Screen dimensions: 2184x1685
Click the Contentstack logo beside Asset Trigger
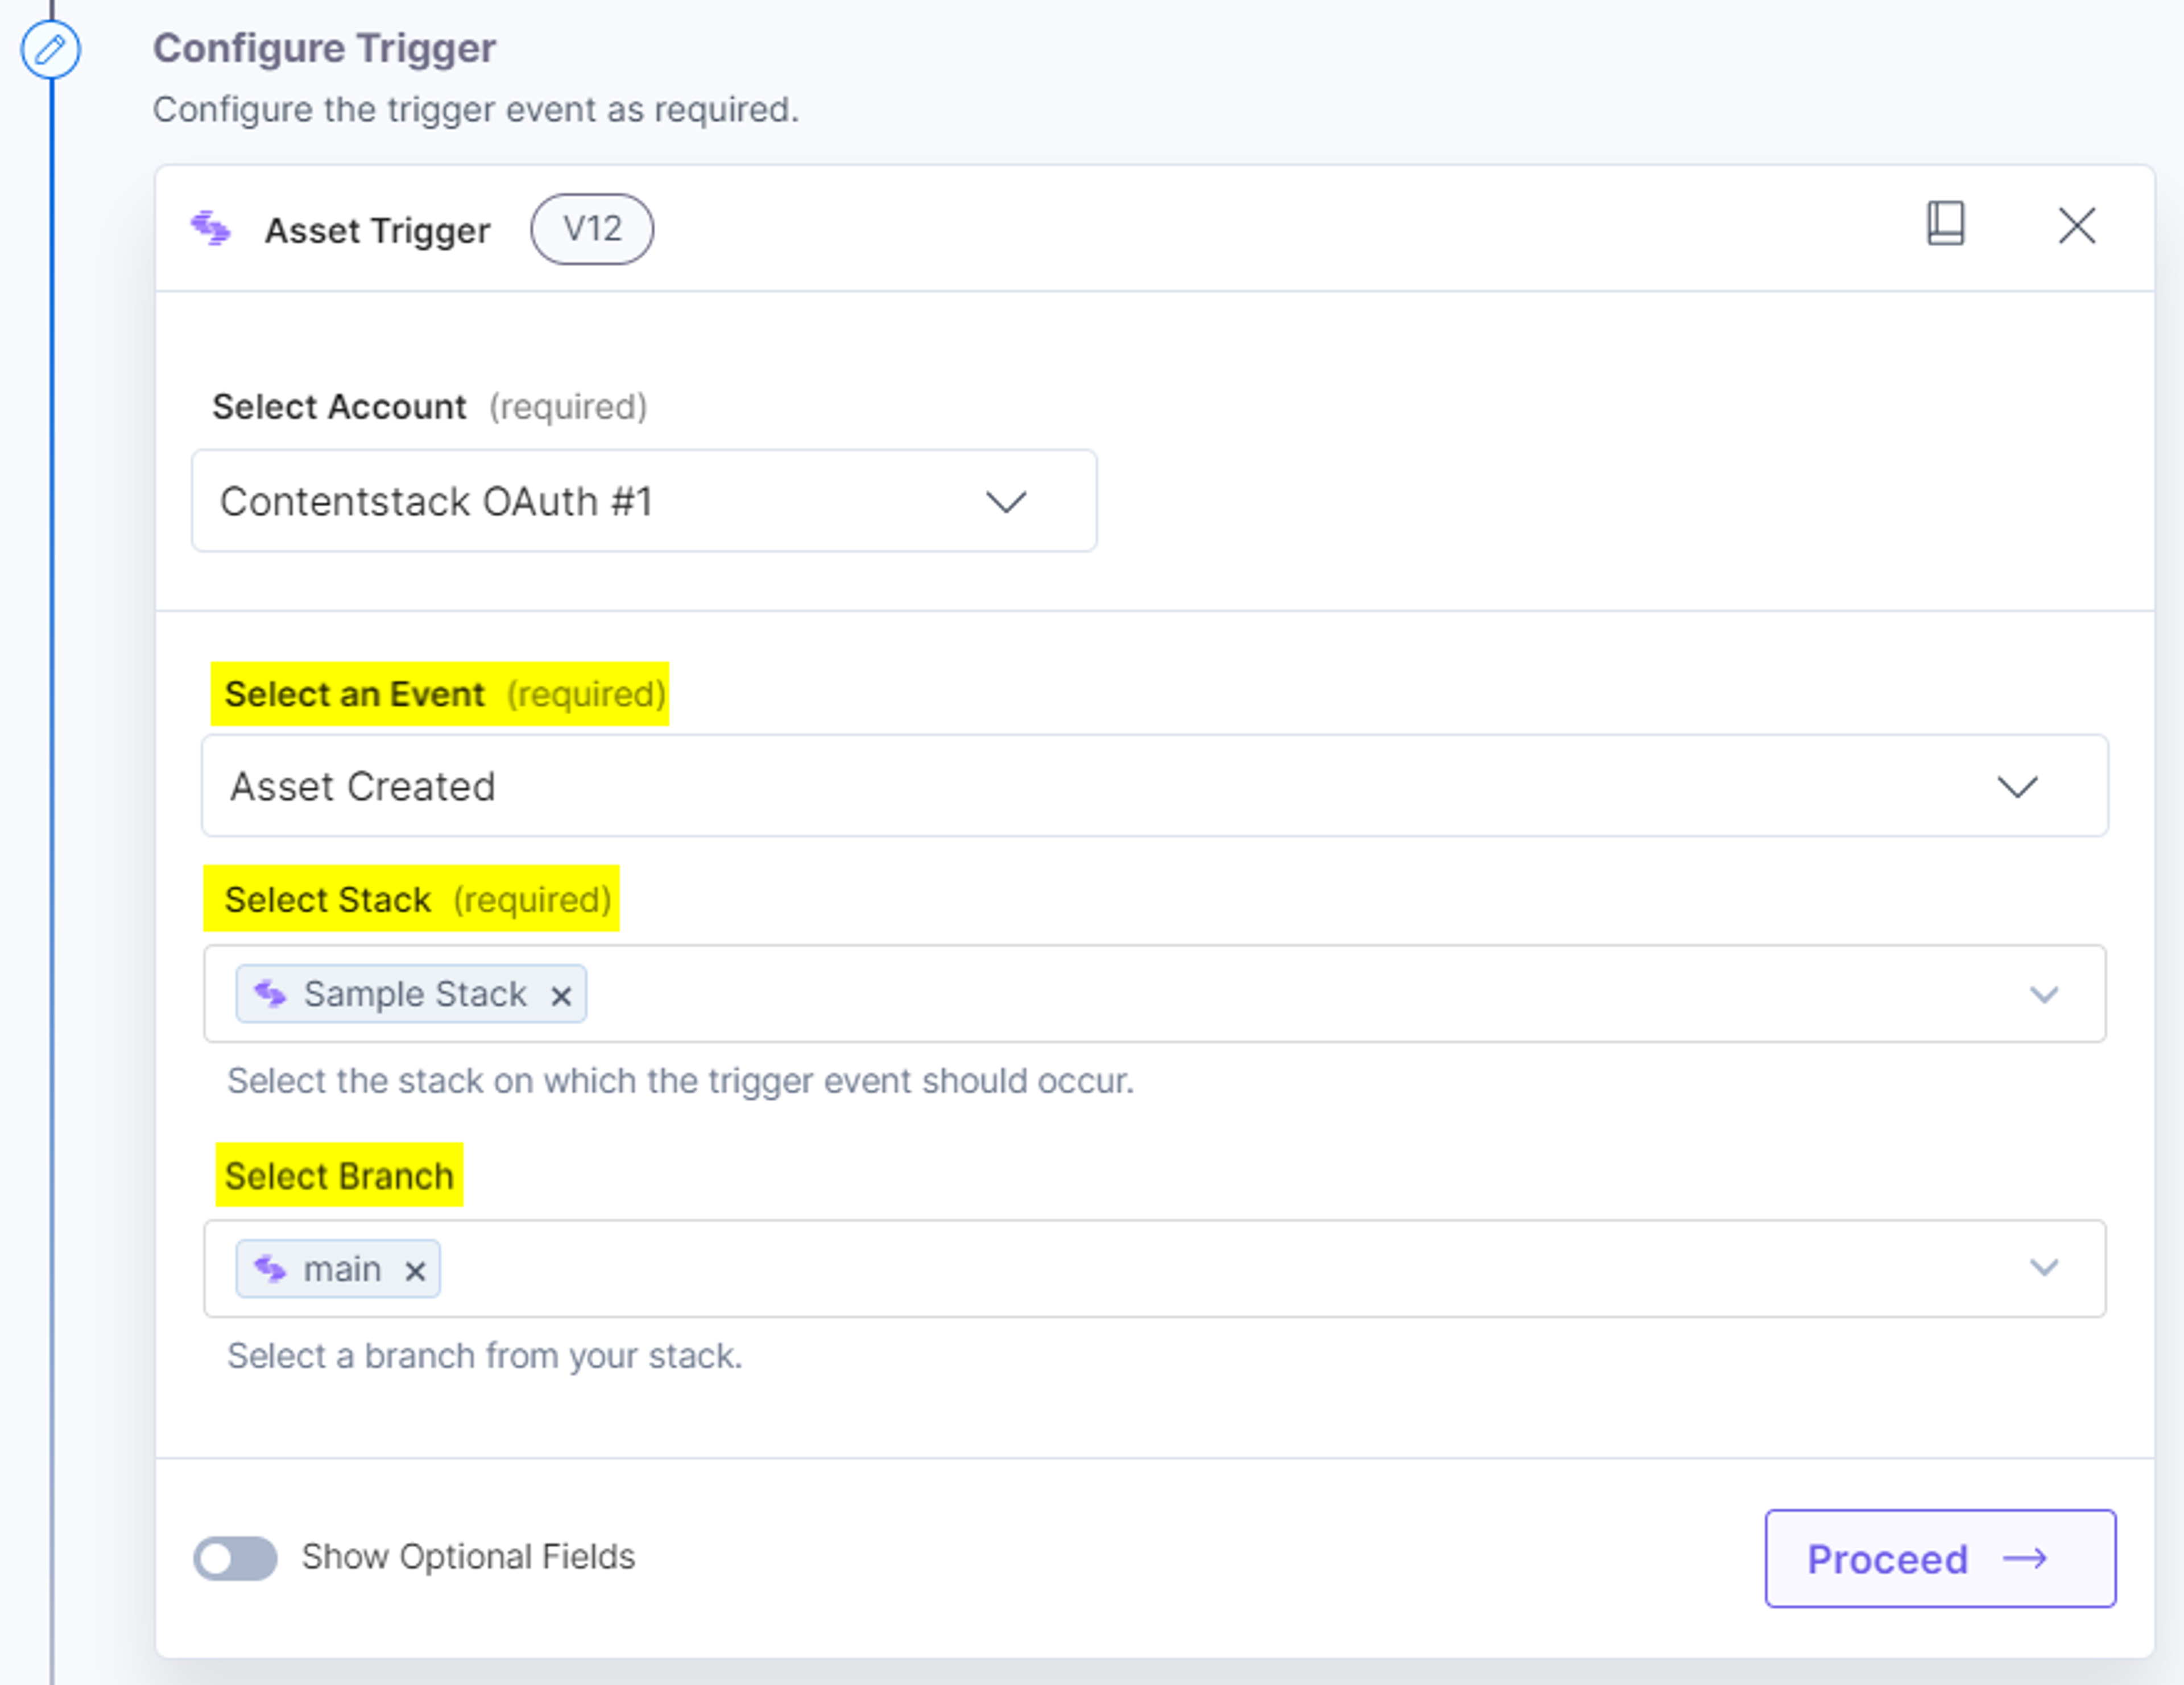[211, 229]
